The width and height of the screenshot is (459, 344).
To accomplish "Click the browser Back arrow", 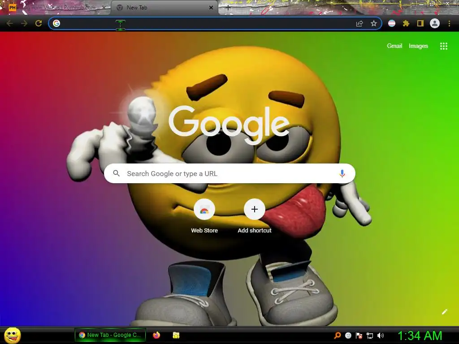I will [x=10, y=23].
